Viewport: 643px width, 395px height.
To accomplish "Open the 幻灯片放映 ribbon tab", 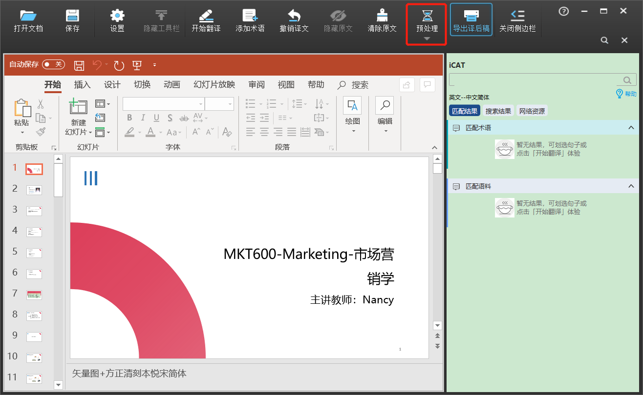I will (x=214, y=85).
